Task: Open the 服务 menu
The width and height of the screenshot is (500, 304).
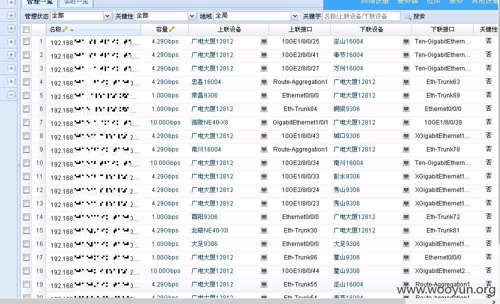Action: tap(455, 2)
